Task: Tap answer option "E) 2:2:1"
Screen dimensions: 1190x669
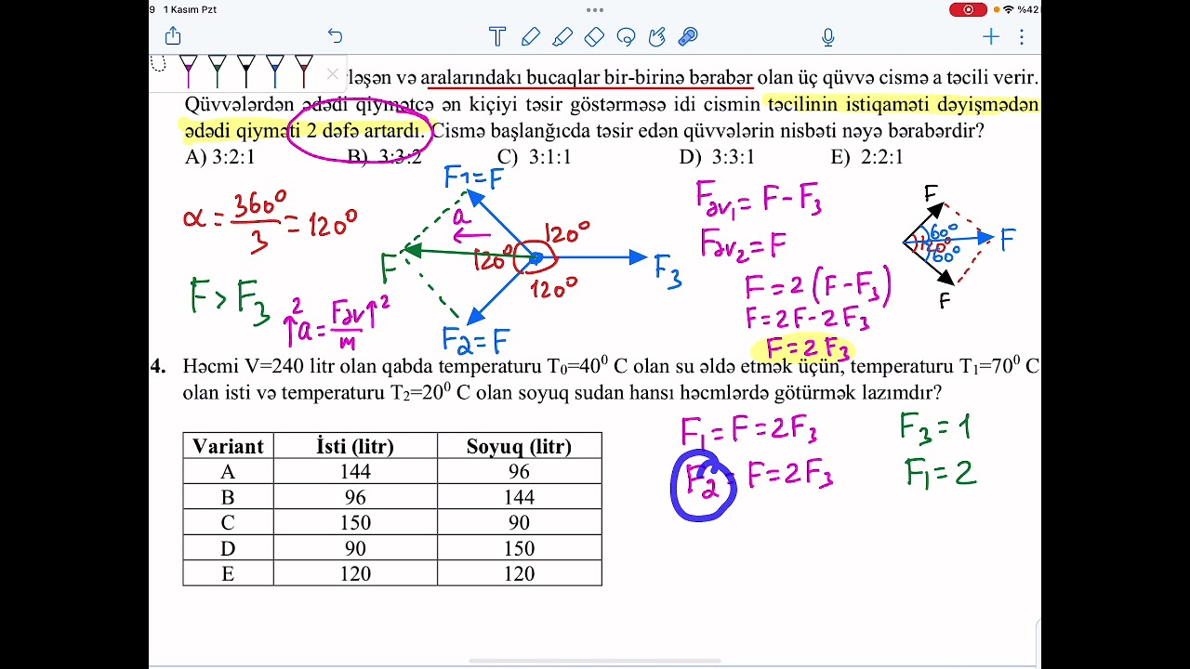Action: [x=867, y=157]
